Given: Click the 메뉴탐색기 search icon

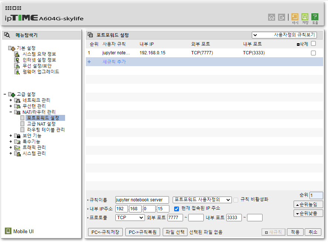Looking at the screenshot, I should coord(7,35).
